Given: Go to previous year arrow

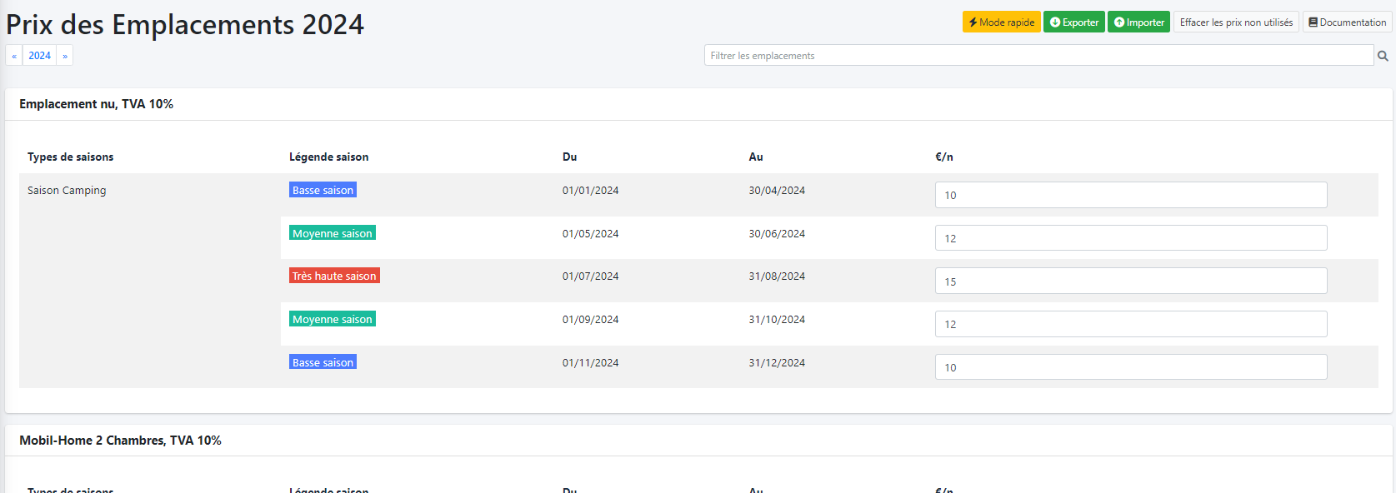Looking at the screenshot, I should 14,56.
